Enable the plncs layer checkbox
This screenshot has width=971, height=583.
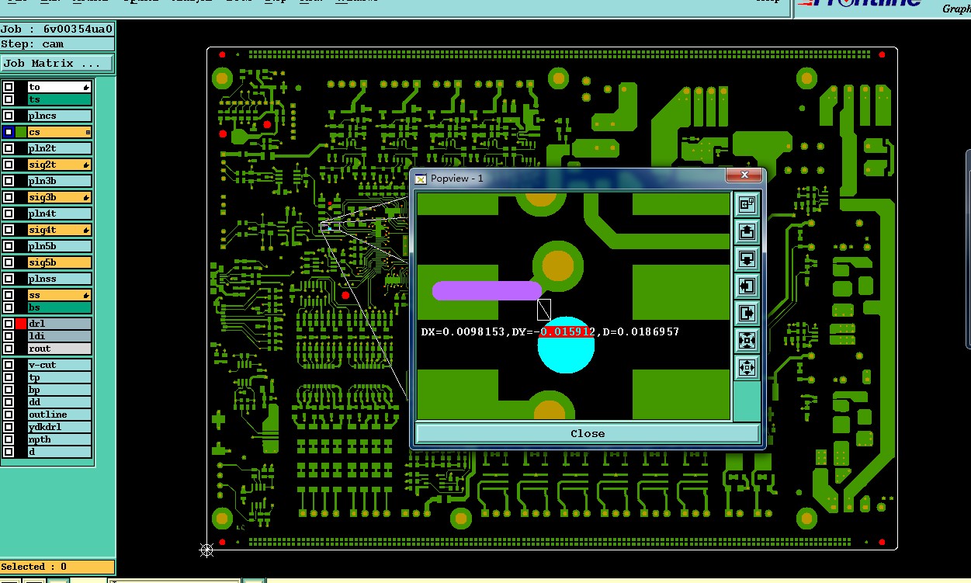[x=9, y=116]
